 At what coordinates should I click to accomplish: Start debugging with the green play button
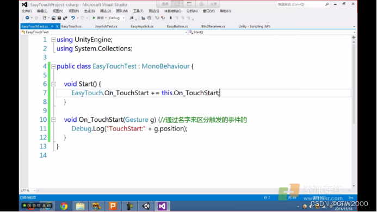tap(94, 18)
